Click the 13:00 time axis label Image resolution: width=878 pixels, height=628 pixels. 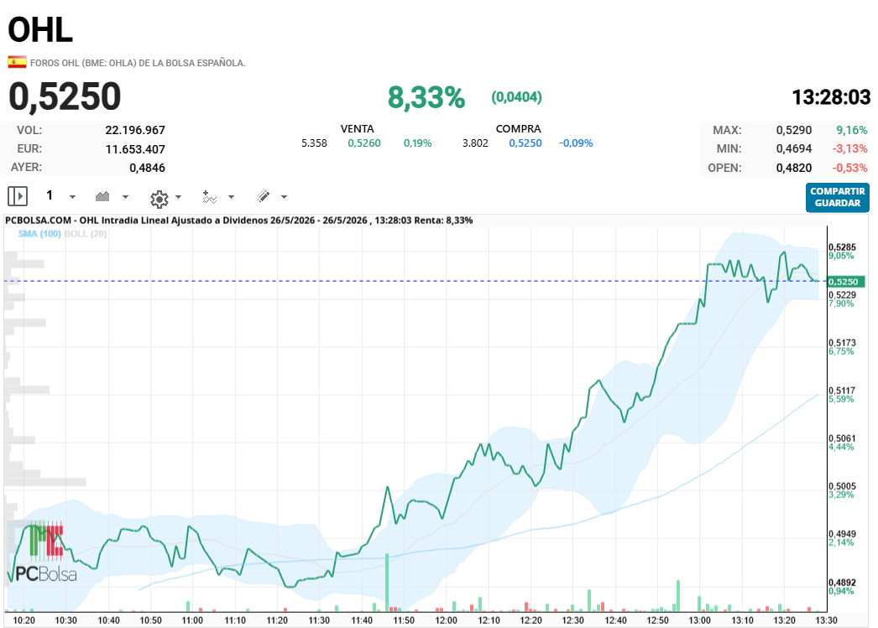click(x=700, y=620)
